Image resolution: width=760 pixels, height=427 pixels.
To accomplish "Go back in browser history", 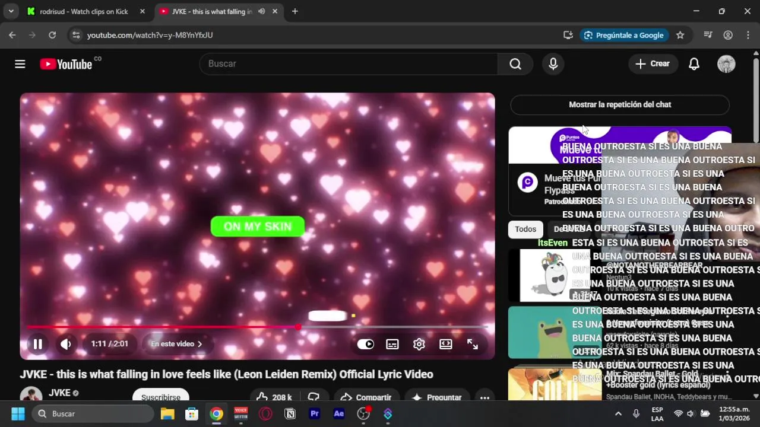I will (x=12, y=35).
